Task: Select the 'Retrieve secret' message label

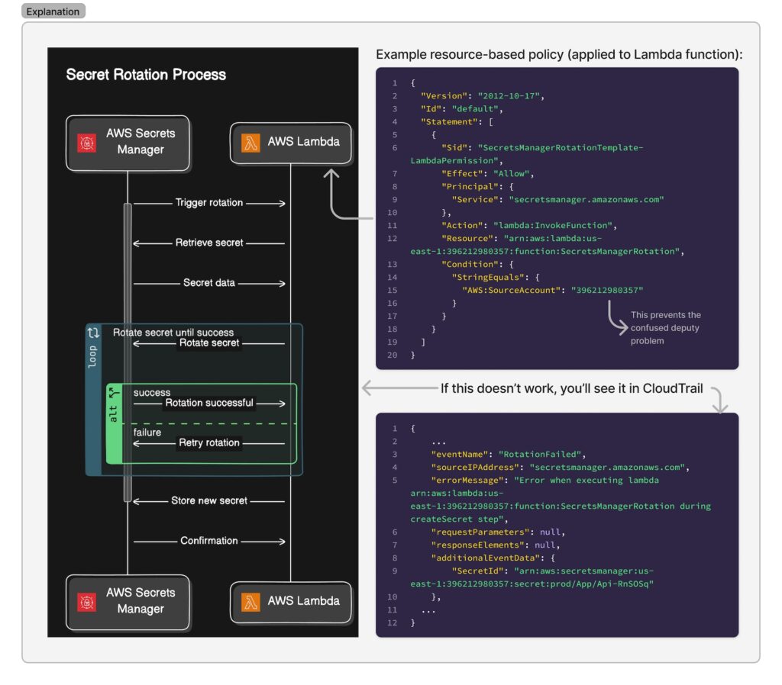Action: coord(209,243)
